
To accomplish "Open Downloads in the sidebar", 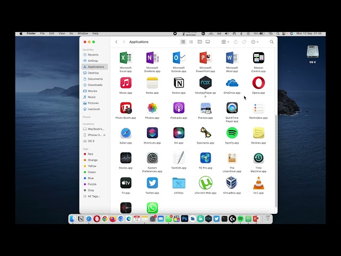I will [x=95, y=85].
